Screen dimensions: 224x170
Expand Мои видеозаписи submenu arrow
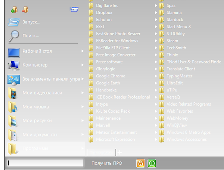point(83,93)
